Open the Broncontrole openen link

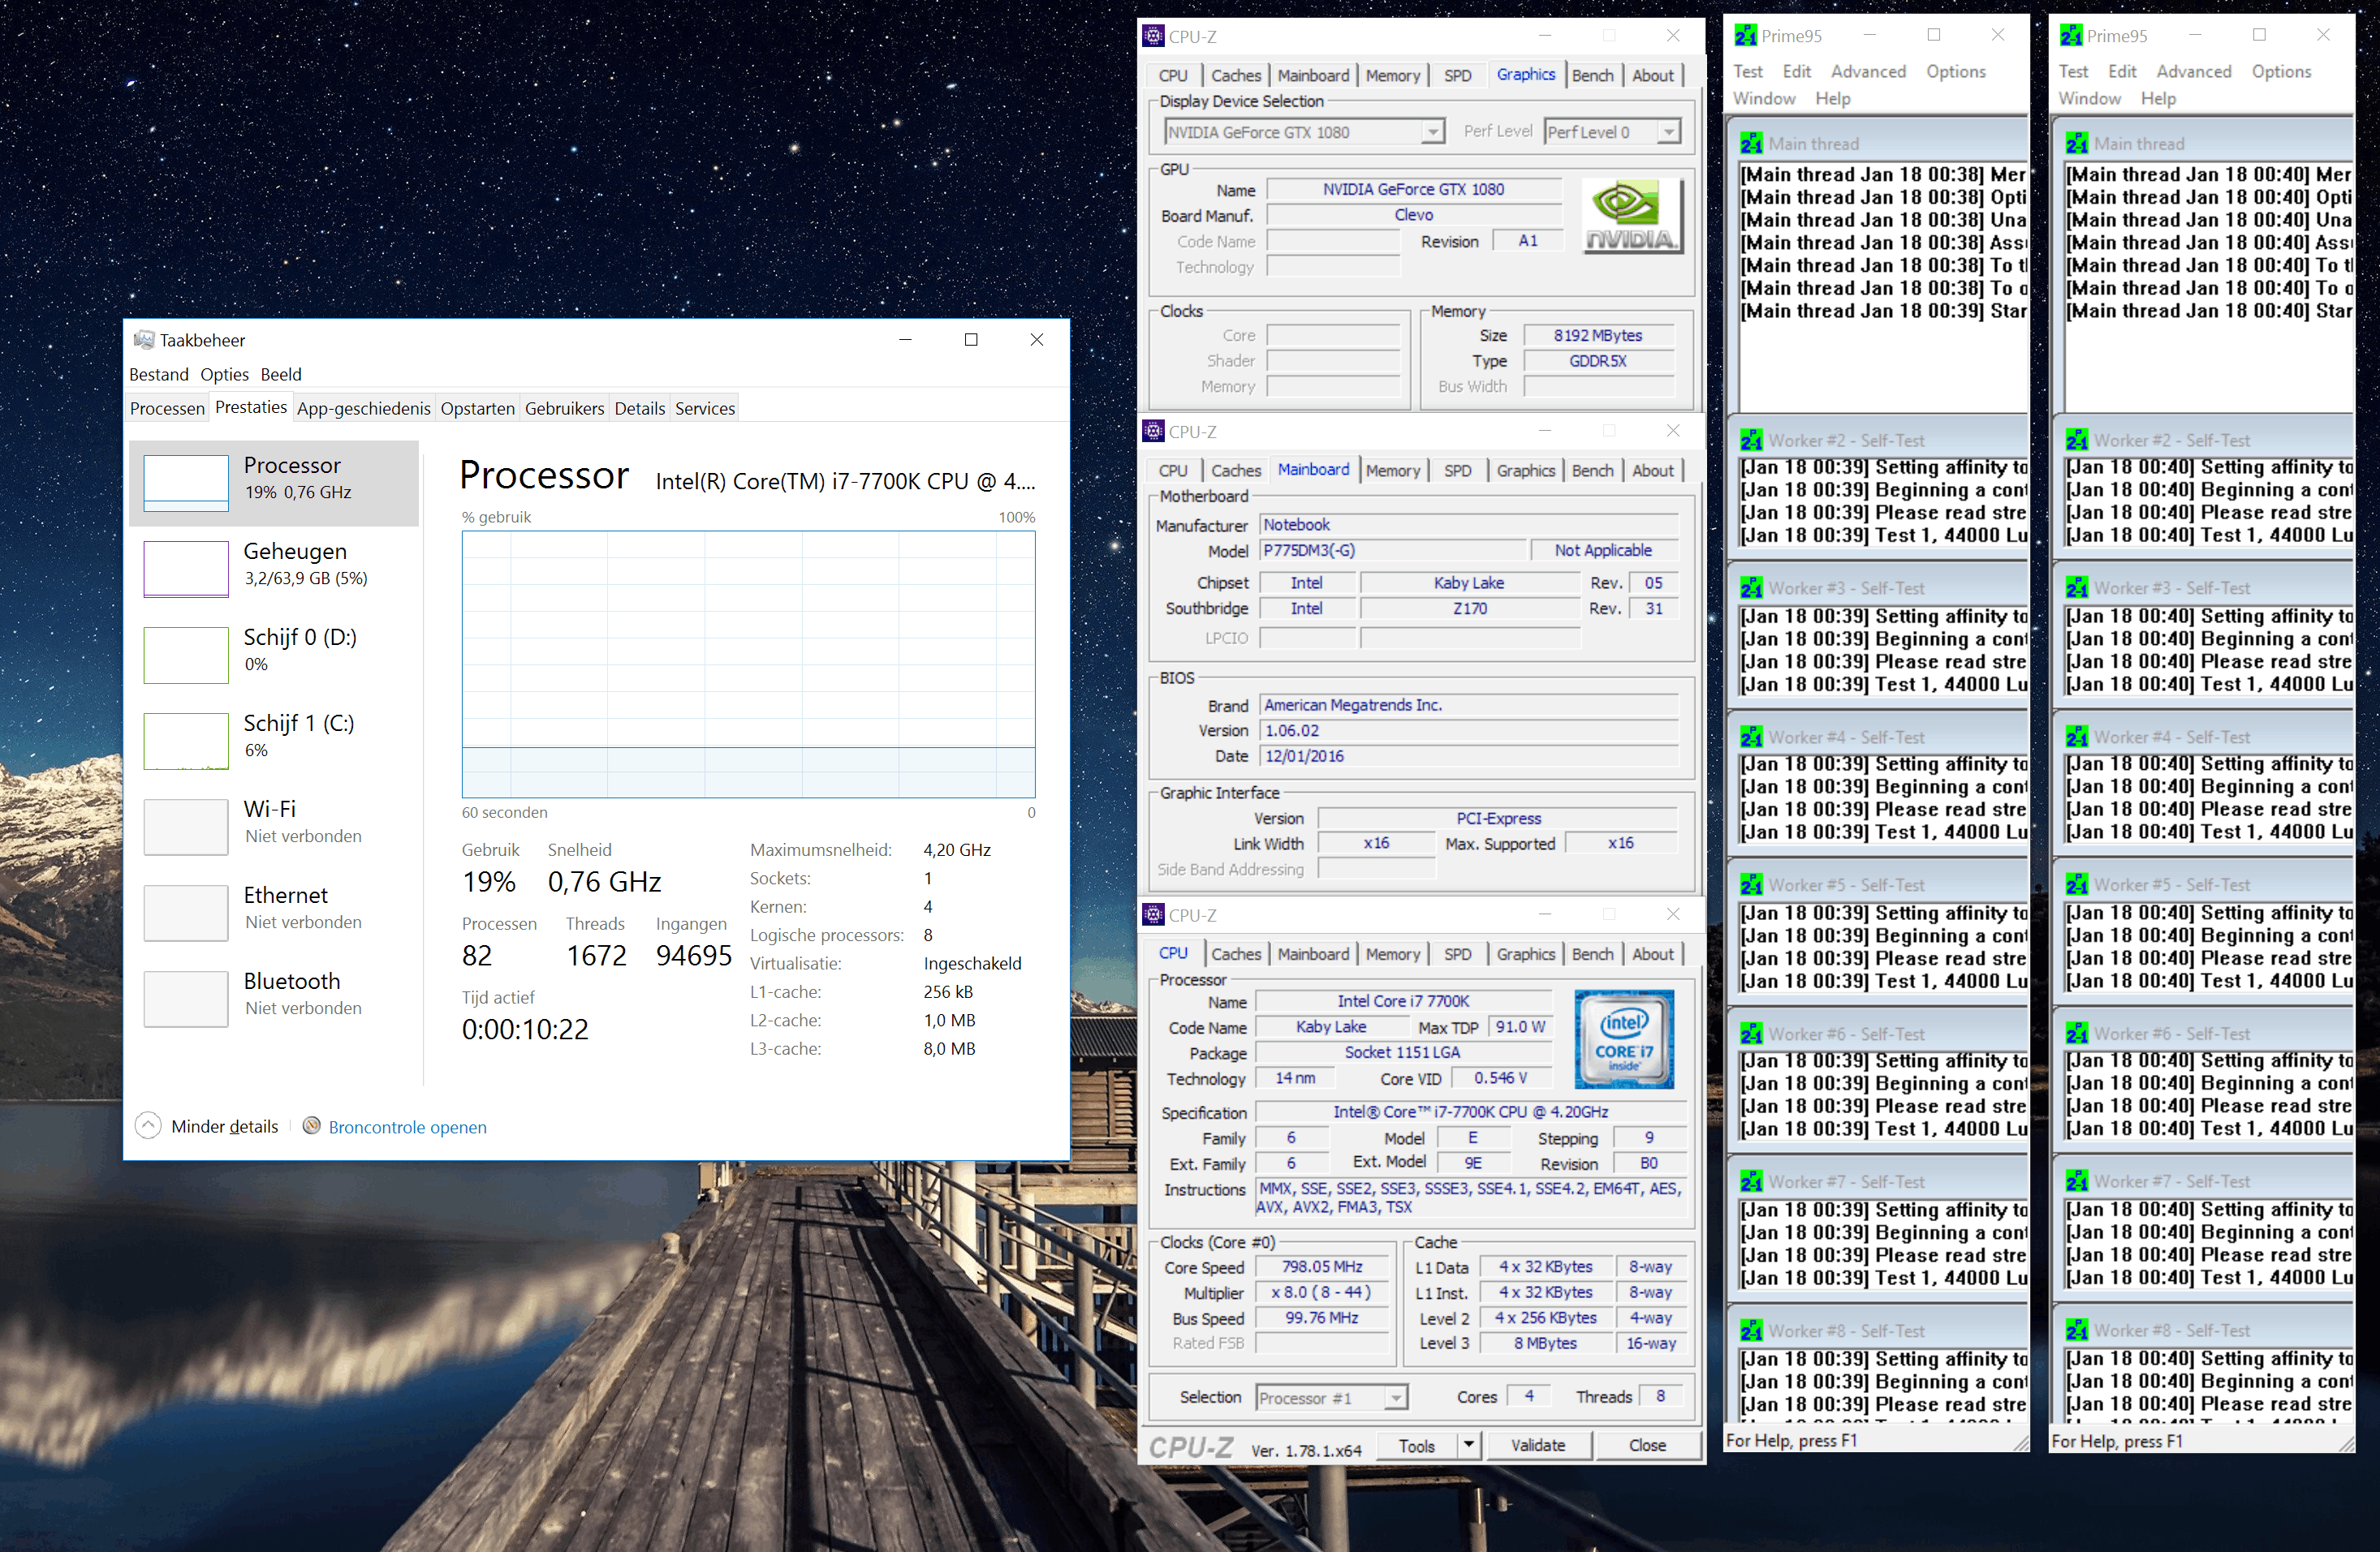click(407, 1127)
